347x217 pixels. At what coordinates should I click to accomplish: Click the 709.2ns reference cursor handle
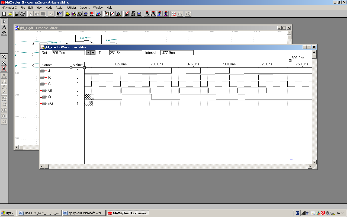tap(290, 60)
